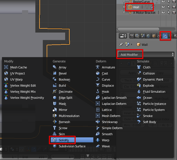
Task: Open the Modifiers wrench tab
Action: pyautogui.click(x=166, y=36)
